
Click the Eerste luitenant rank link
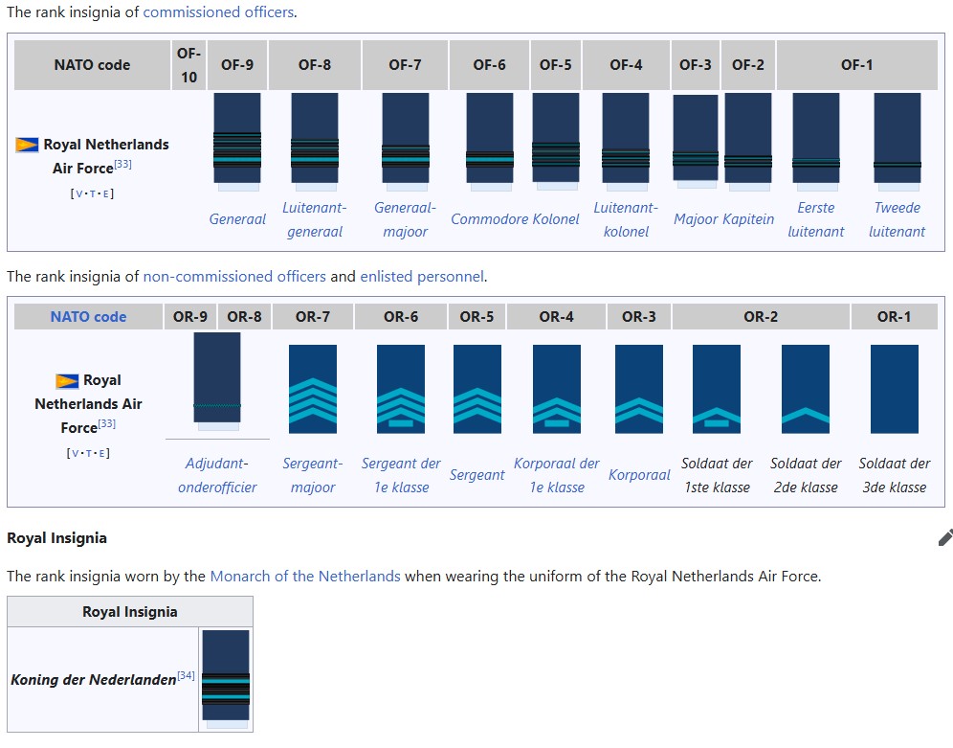pos(815,219)
